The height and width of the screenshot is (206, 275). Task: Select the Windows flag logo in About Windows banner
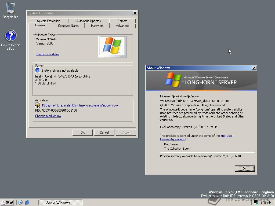[173, 80]
